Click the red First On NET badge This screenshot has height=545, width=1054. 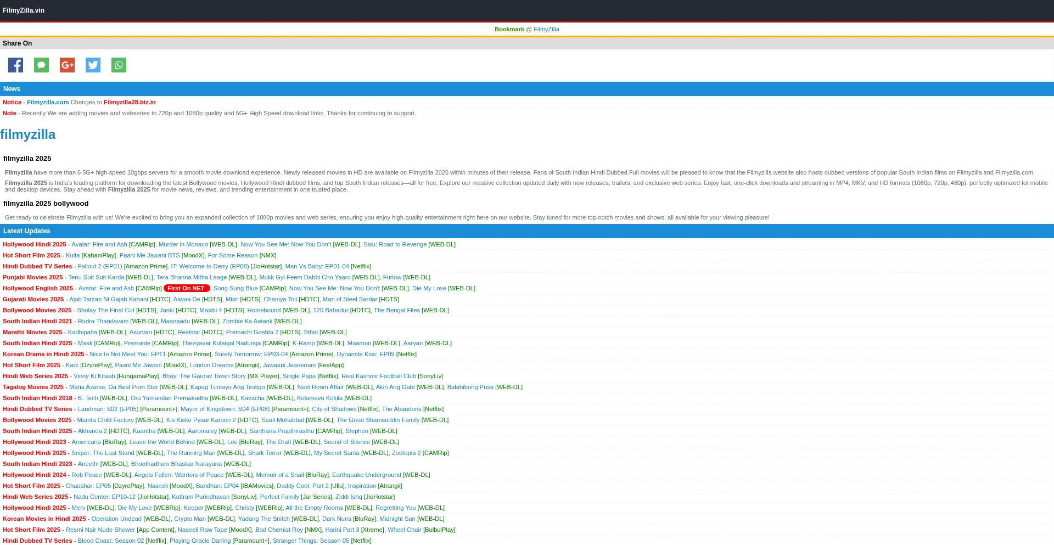point(186,289)
